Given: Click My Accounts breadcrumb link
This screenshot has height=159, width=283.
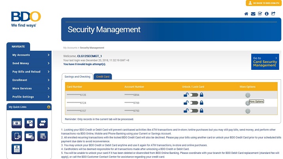Looking at the screenshot, I should (x=70, y=48).
